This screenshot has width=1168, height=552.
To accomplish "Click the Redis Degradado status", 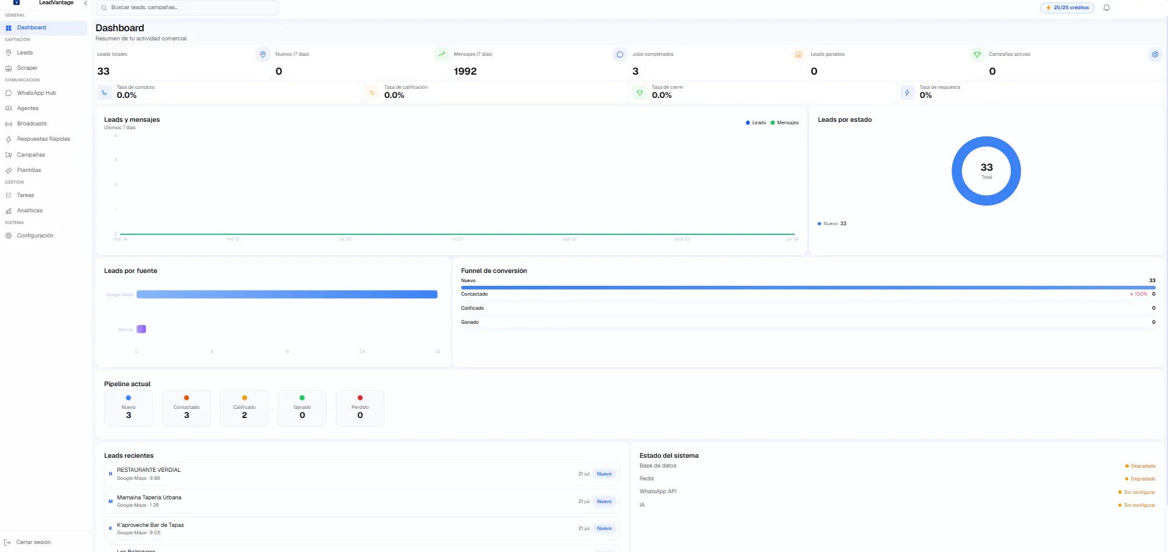I will pyautogui.click(x=1140, y=479).
